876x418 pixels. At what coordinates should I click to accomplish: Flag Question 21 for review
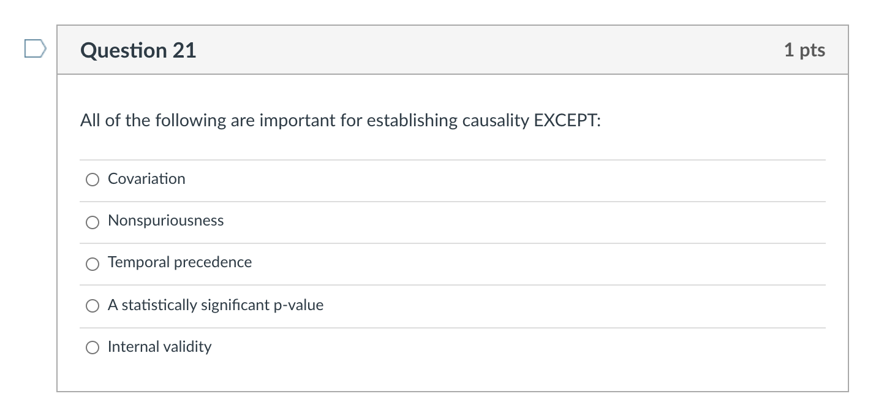click(x=35, y=48)
